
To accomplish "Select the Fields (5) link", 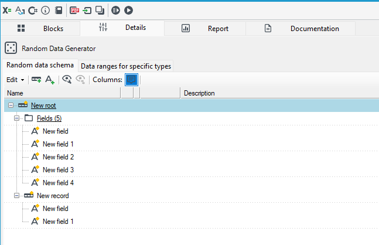I will (x=49, y=118).
